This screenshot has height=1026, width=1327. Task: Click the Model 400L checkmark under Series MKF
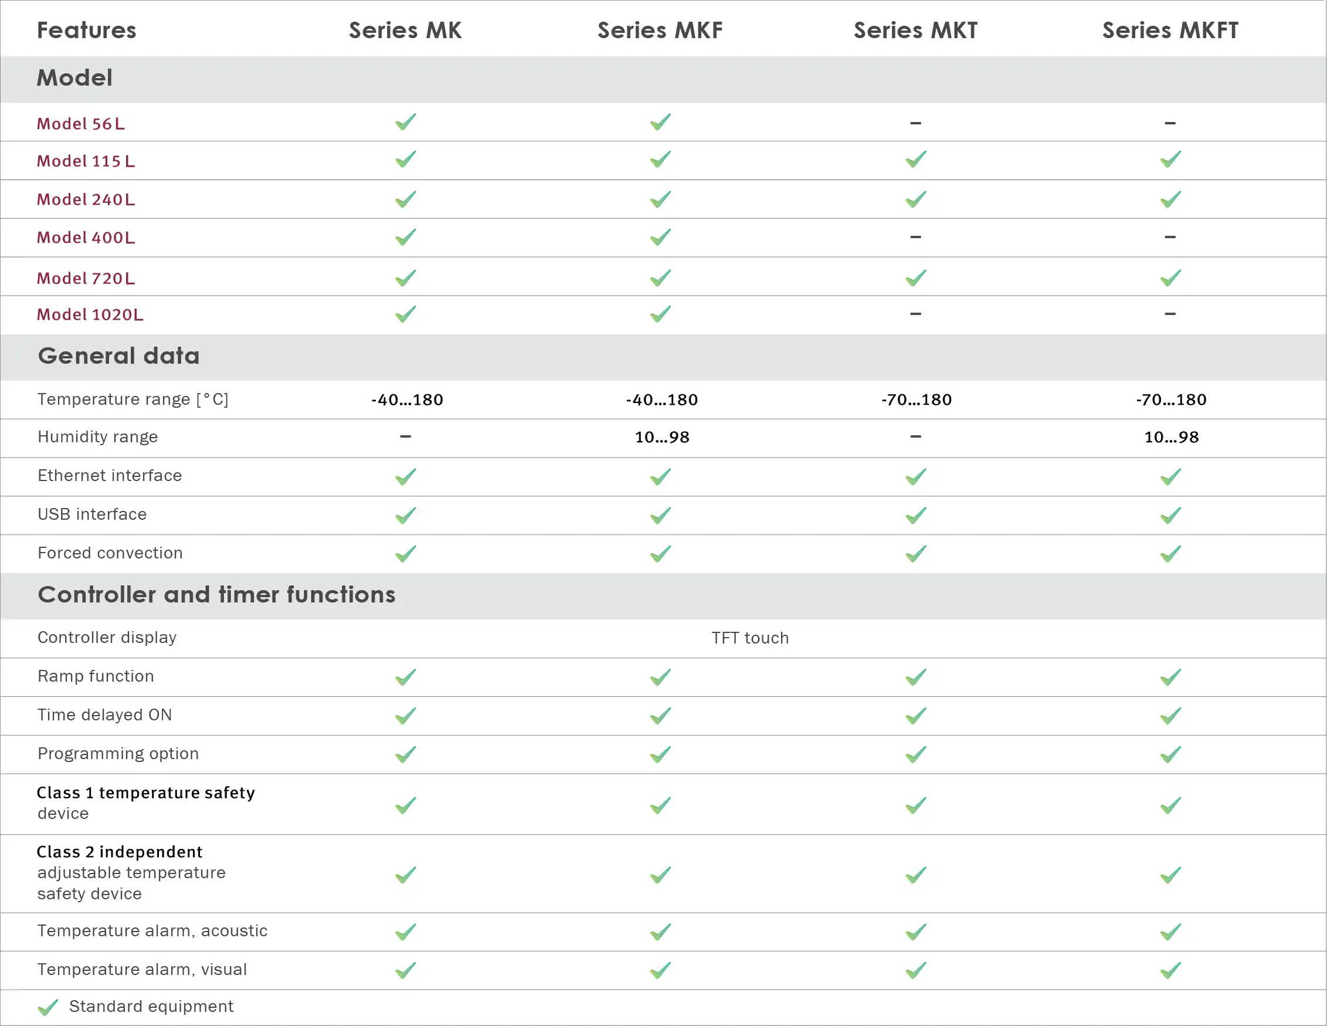point(660,237)
